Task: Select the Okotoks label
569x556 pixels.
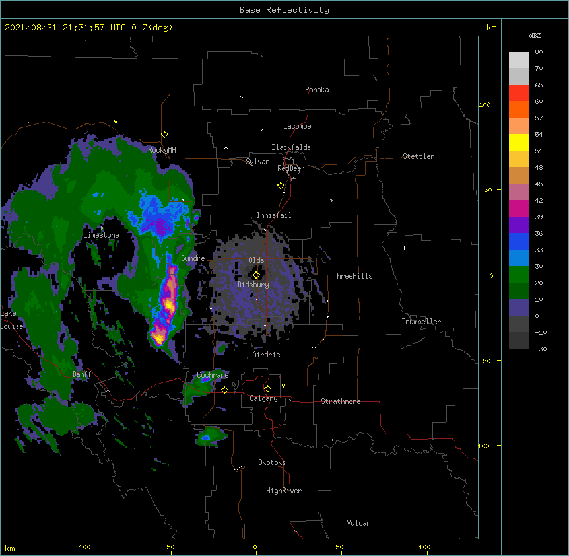Action: [x=272, y=462]
